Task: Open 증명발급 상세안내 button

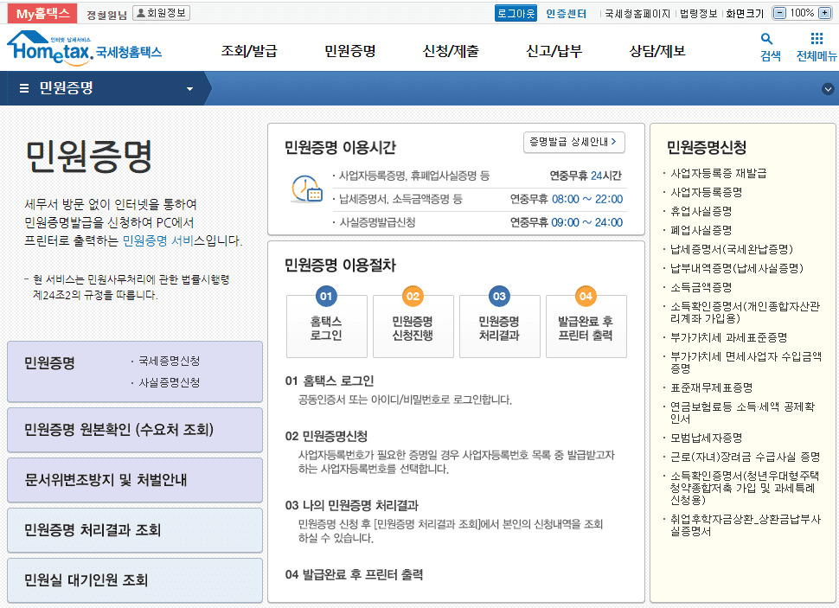Action: (573, 141)
